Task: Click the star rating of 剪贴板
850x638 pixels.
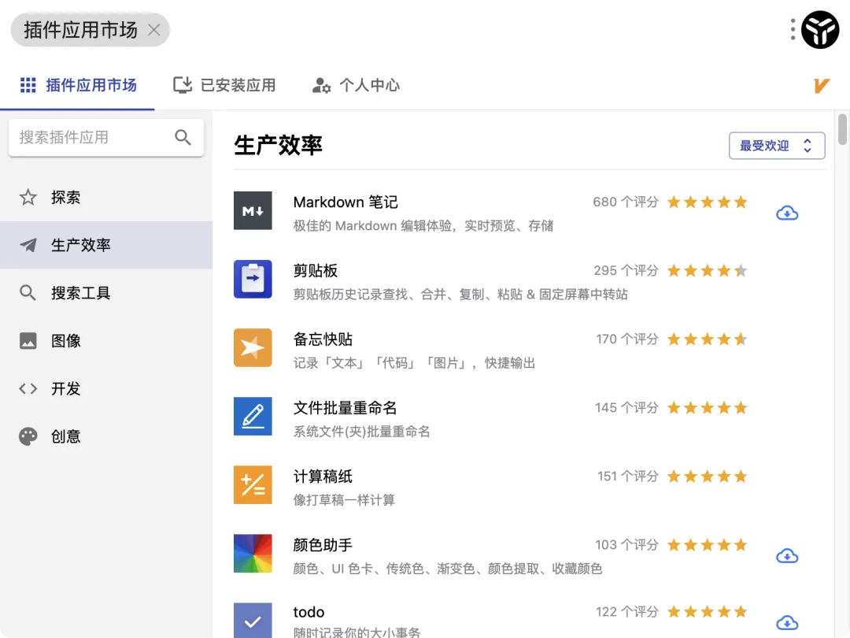Action: [x=708, y=270]
